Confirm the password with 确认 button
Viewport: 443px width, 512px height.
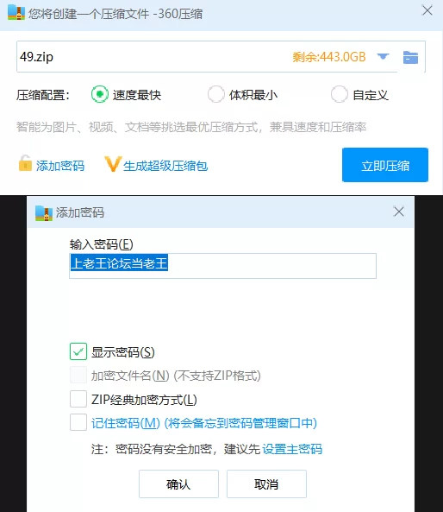click(178, 484)
